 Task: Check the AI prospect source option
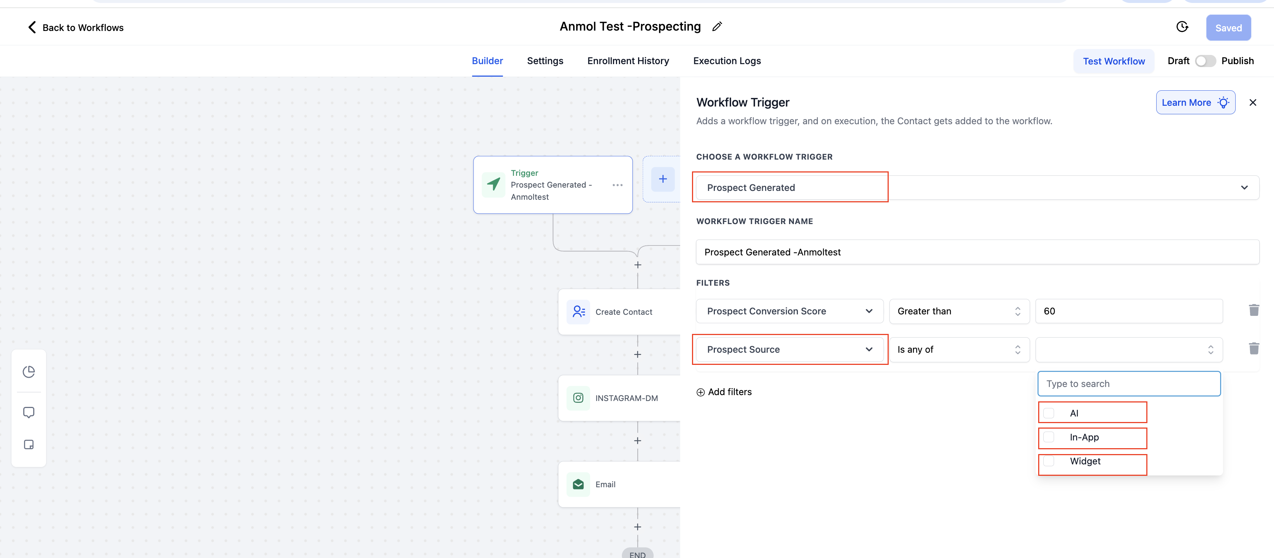coord(1049,413)
